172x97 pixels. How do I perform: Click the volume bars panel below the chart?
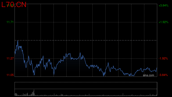86,89
